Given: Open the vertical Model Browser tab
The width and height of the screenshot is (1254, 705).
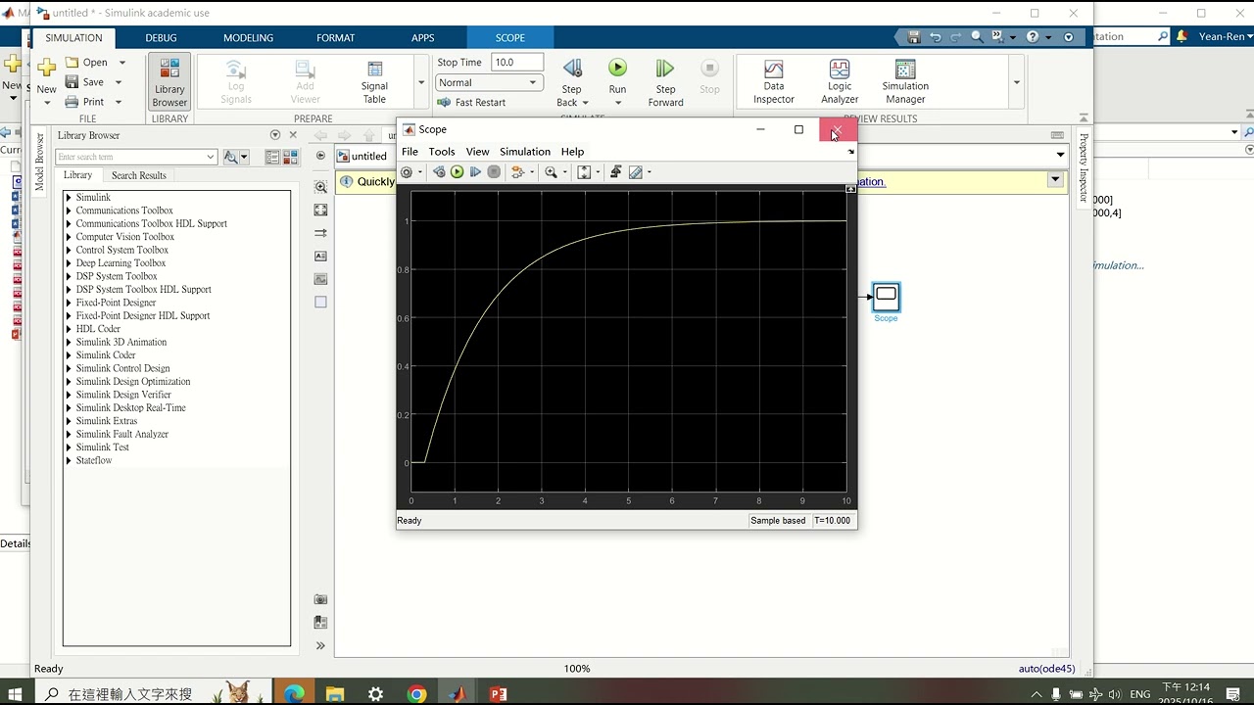Looking at the screenshot, I should pos(39,162).
